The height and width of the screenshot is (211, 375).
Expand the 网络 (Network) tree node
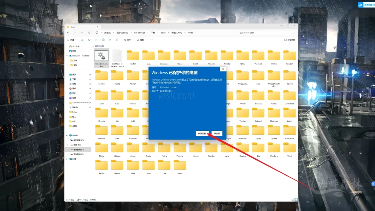tap(67, 159)
